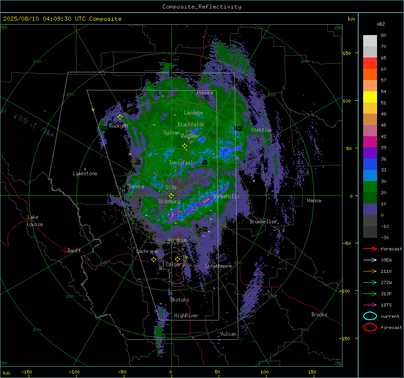
Task: Click the Airdrie city label
Action: click(177, 240)
